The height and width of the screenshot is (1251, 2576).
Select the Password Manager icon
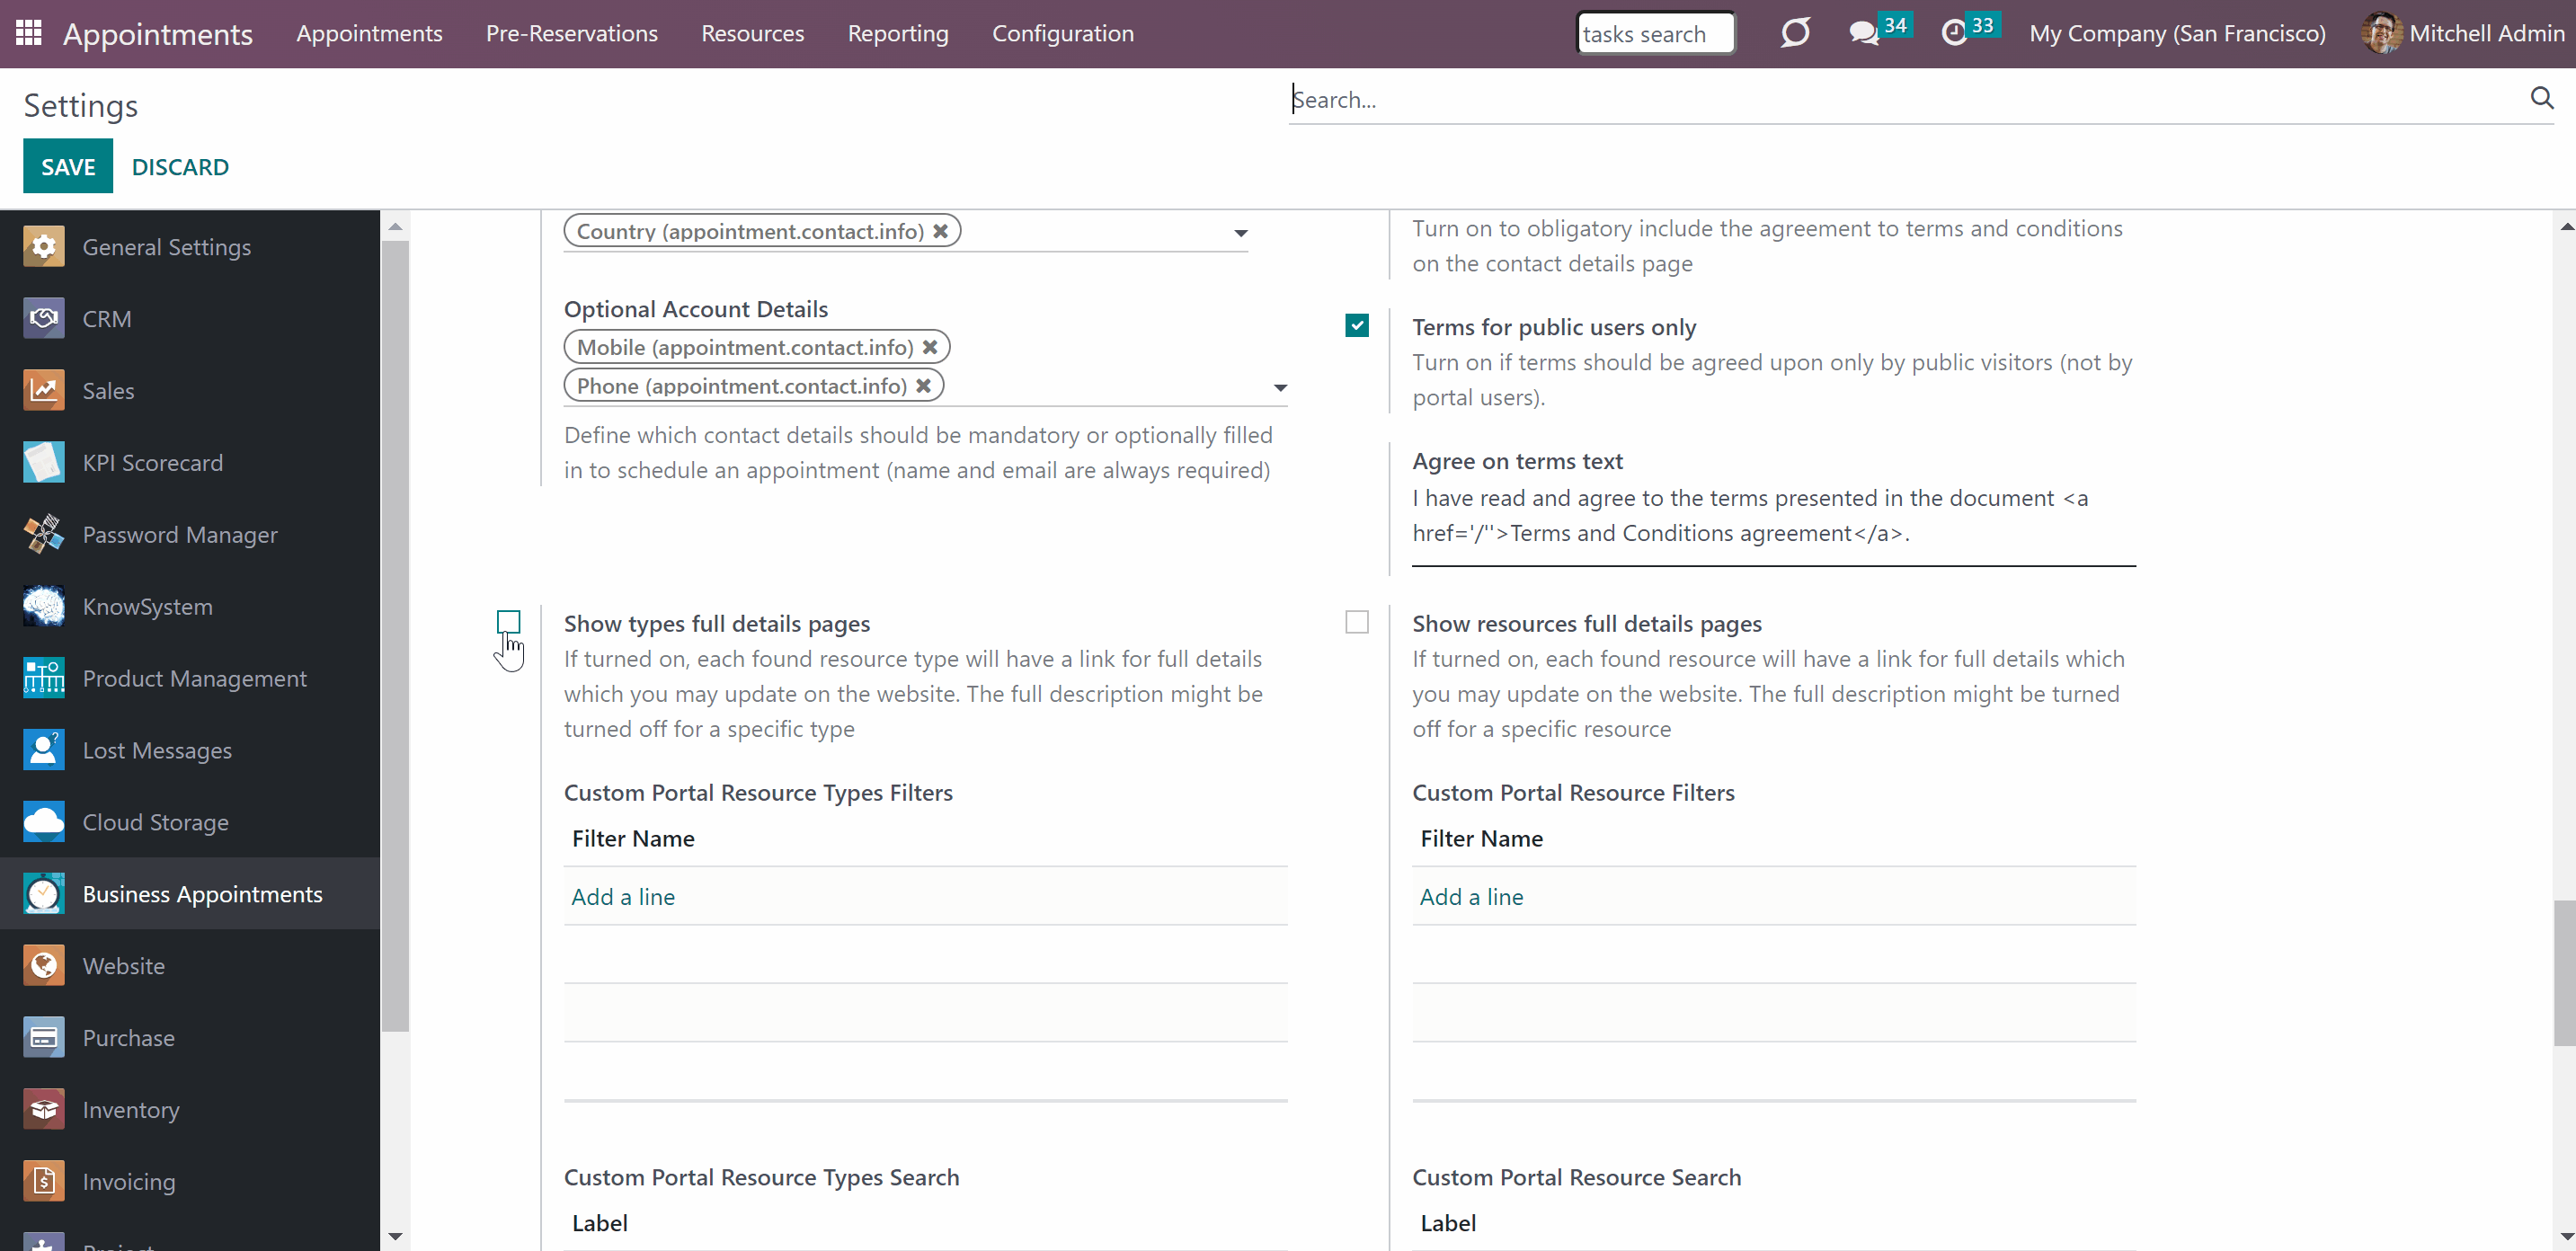click(44, 535)
